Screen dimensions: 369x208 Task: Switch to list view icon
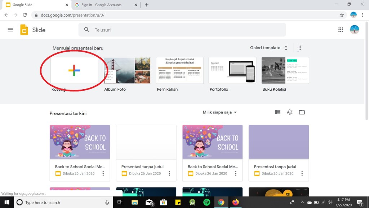point(277,112)
